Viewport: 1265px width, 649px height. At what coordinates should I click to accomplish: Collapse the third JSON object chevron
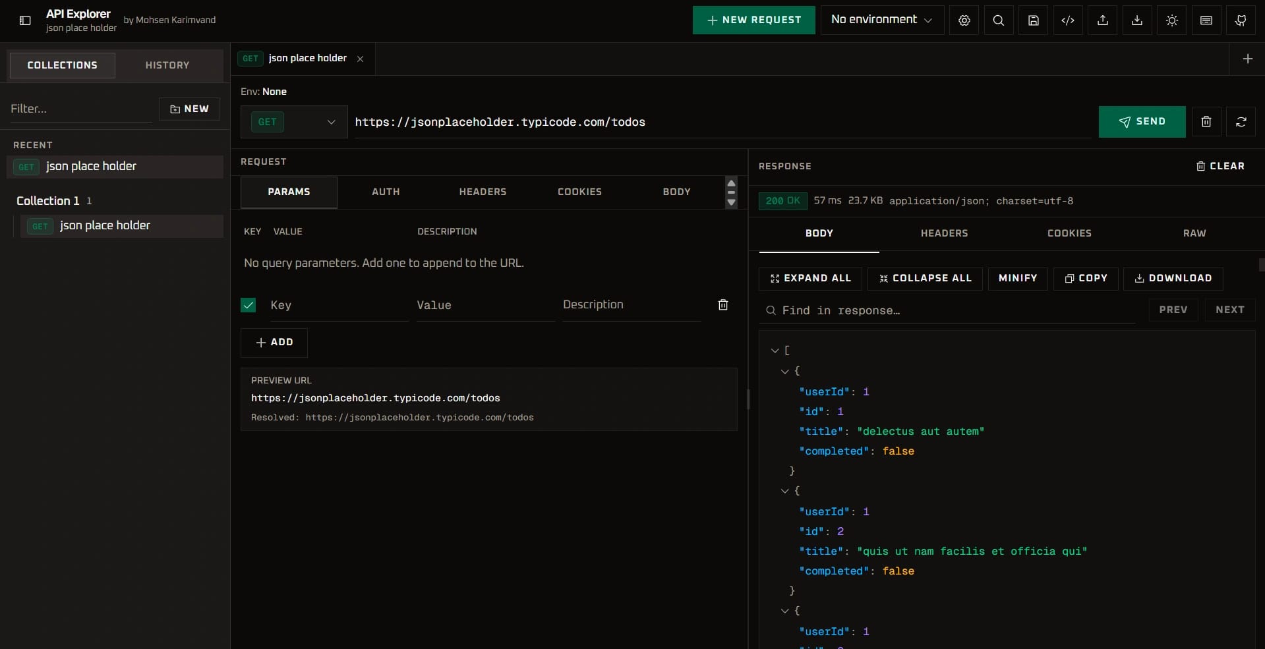[784, 611]
